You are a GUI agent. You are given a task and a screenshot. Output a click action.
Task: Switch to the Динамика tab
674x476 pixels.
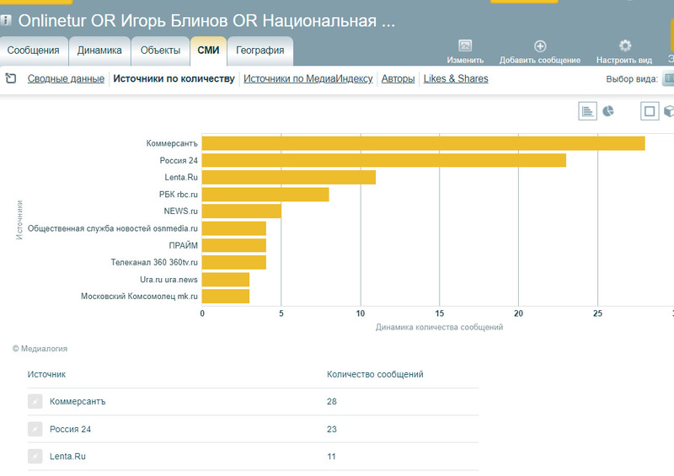pyautogui.click(x=99, y=51)
